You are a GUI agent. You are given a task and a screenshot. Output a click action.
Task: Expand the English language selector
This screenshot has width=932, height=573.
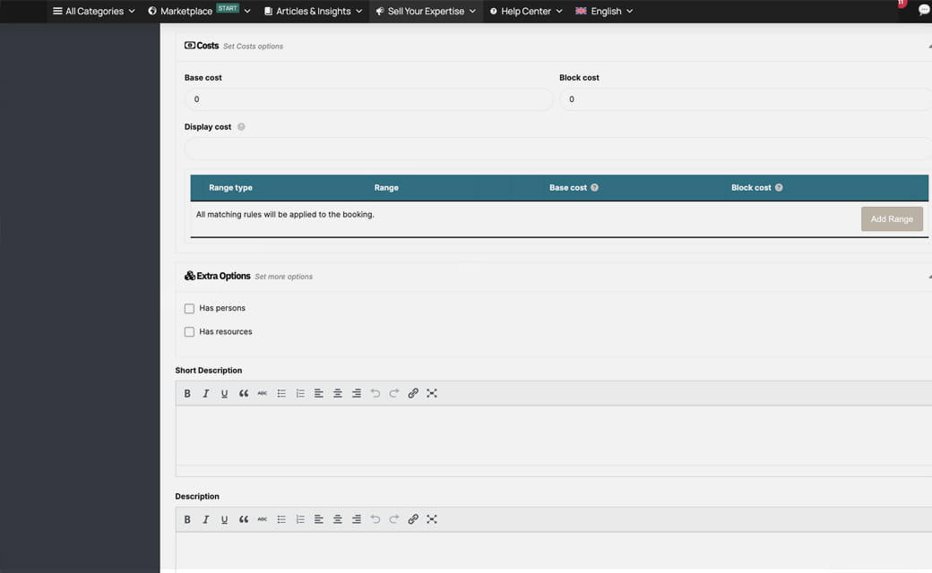pyautogui.click(x=604, y=12)
